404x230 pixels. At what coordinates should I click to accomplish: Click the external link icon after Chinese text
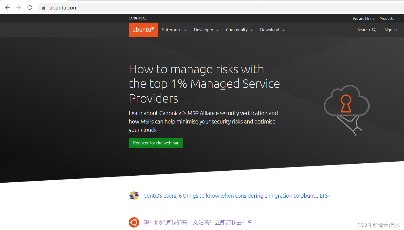(250, 222)
